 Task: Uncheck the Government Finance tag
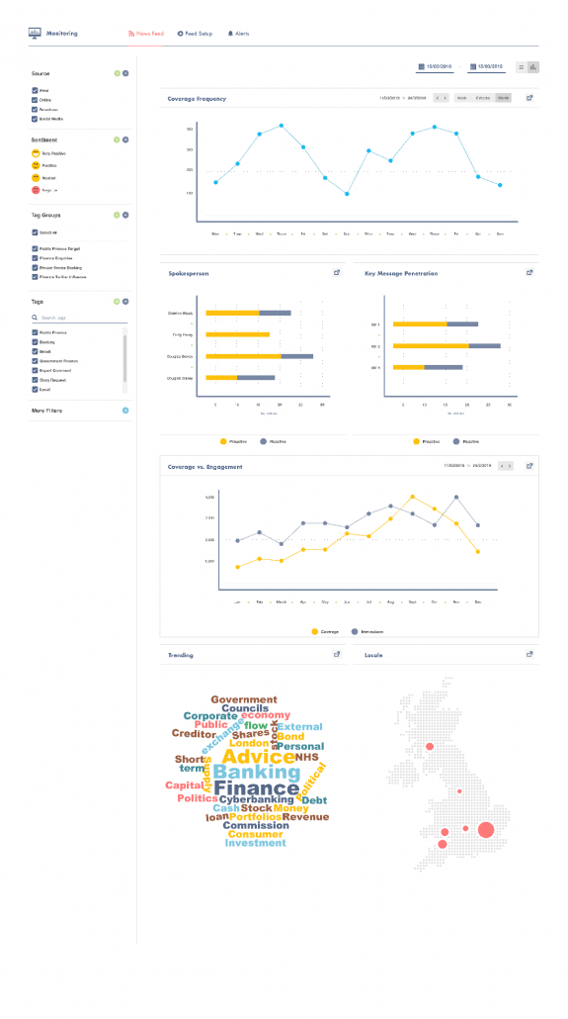[x=35, y=361]
